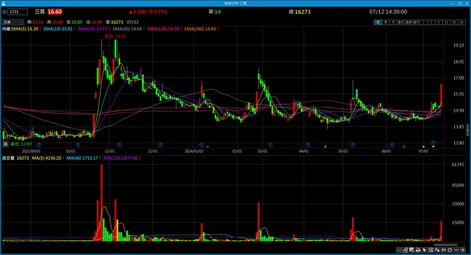Switch to the 15 minute chart tab
471x255 pixels.
point(446,22)
